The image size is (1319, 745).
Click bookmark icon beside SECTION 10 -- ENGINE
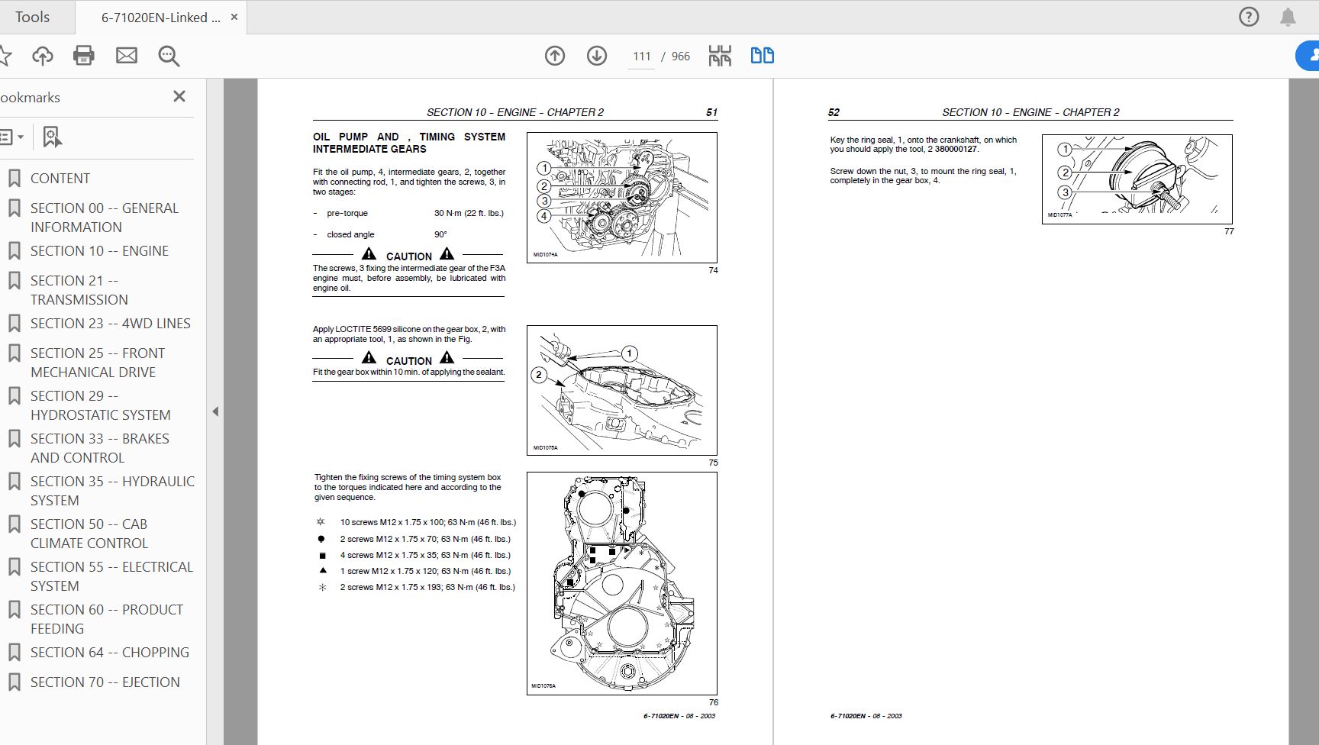point(14,251)
